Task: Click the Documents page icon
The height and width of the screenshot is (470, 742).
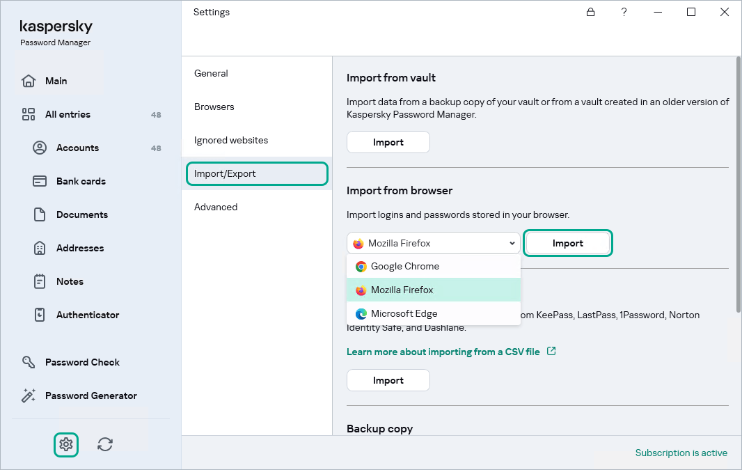Action: (x=40, y=214)
